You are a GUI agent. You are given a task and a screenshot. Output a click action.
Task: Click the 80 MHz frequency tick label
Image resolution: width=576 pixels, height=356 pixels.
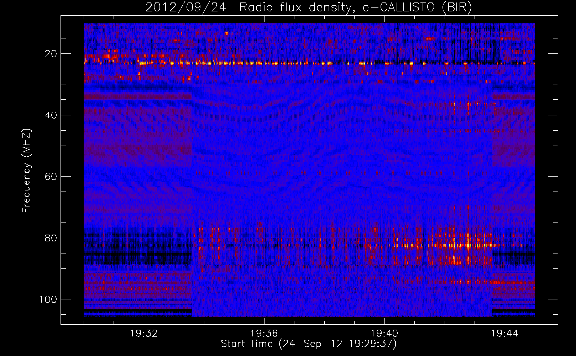(x=51, y=238)
